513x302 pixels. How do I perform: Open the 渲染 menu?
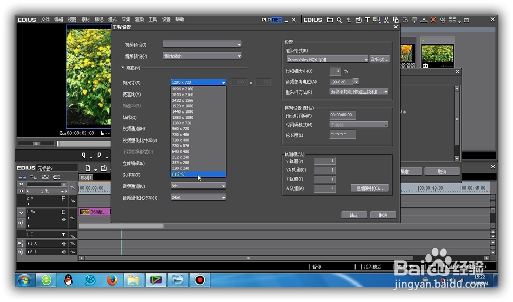click(x=140, y=20)
